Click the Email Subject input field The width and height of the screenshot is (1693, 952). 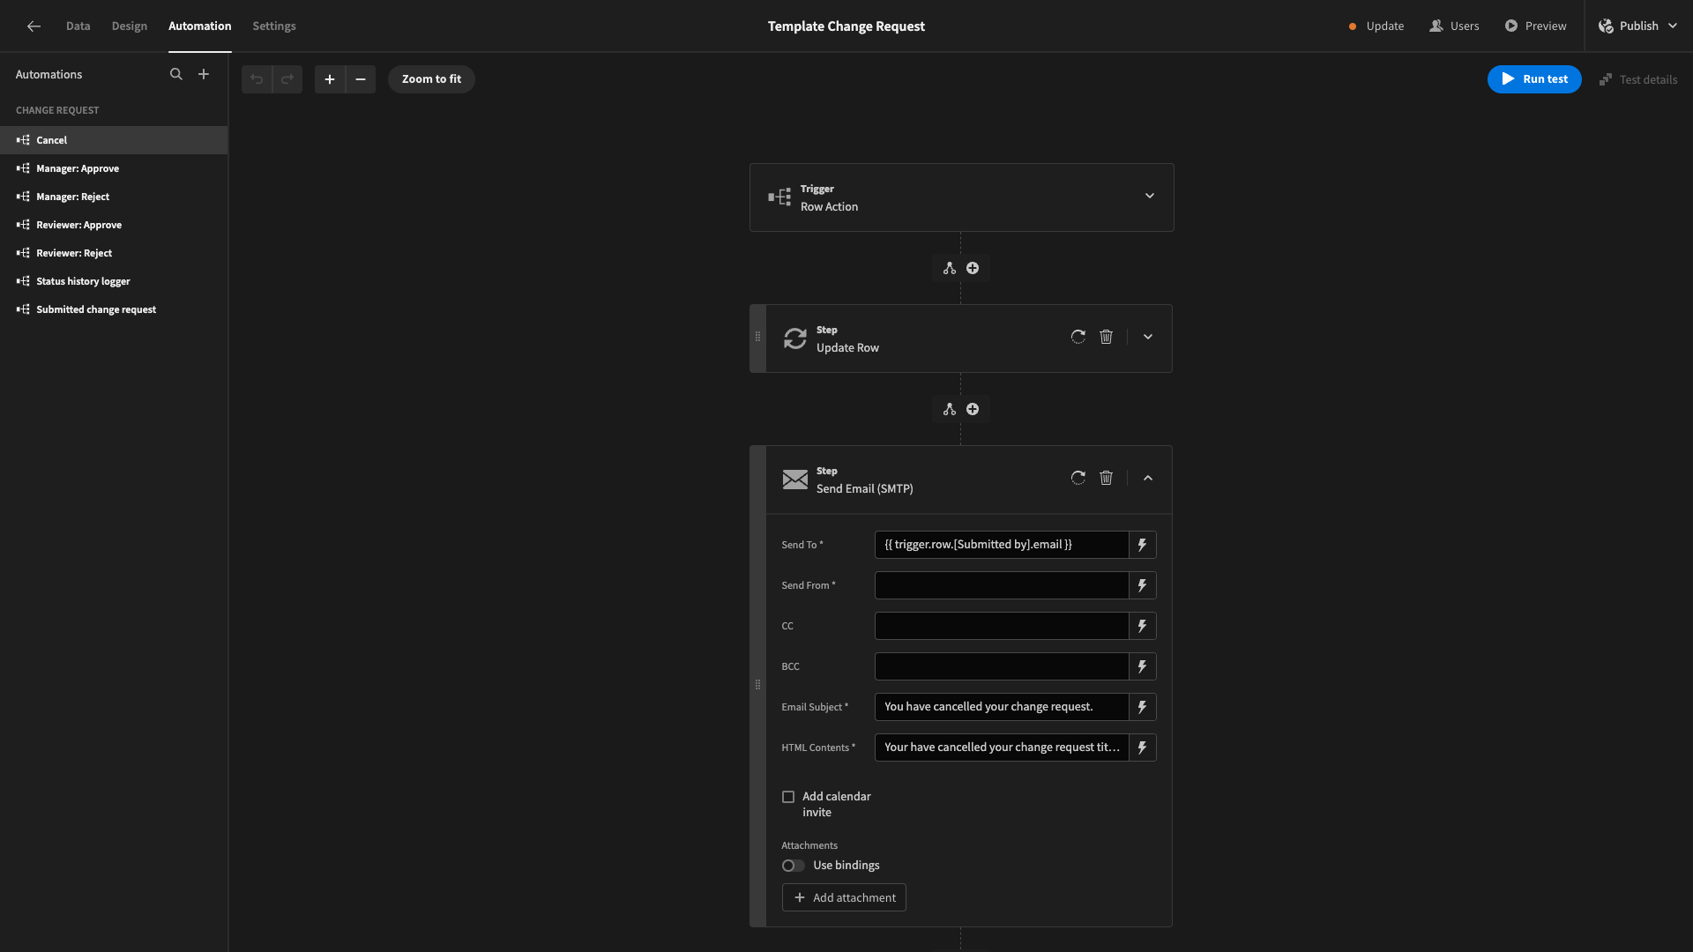click(x=1002, y=707)
